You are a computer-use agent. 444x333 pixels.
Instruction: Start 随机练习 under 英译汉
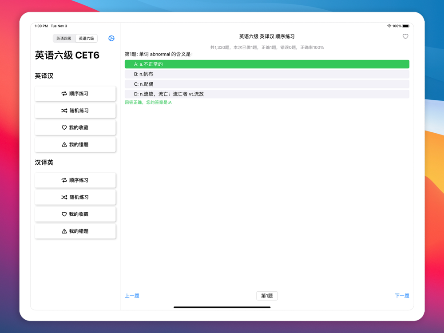(x=75, y=111)
